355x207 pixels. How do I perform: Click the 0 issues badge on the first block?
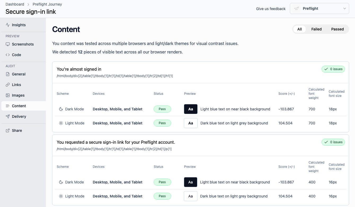click(x=333, y=69)
